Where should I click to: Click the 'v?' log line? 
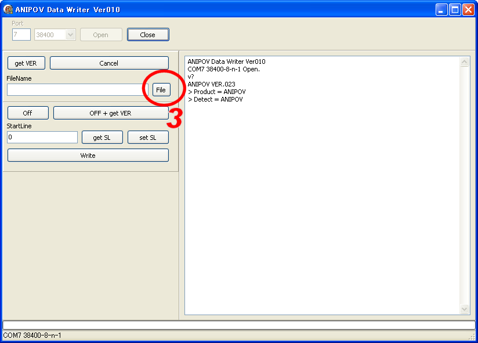point(191,77)
